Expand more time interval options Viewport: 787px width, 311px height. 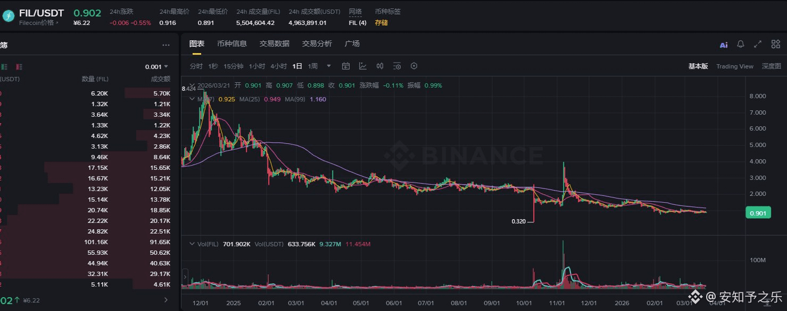pyautogui.click(x=329, y=66)
